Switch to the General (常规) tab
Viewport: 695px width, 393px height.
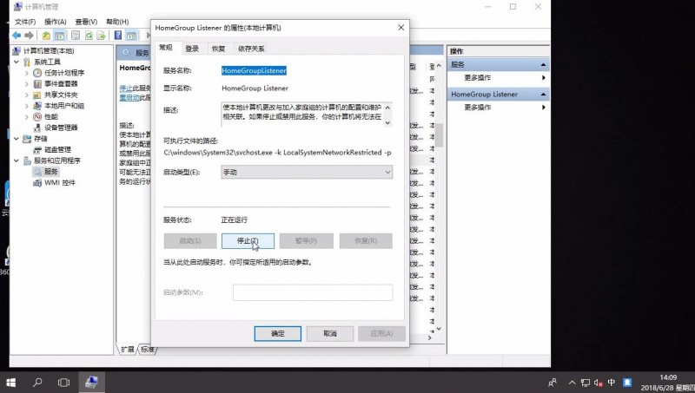click(x=166, y=48)
